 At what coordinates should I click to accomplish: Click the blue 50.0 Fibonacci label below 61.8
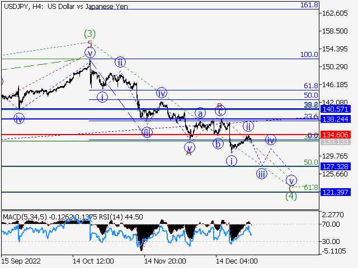coord(311,95)
